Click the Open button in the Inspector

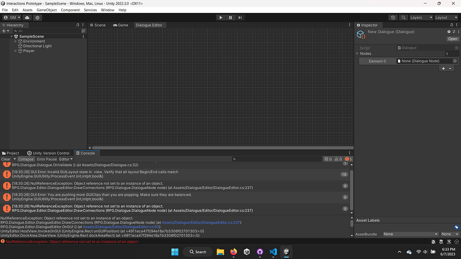452,39
